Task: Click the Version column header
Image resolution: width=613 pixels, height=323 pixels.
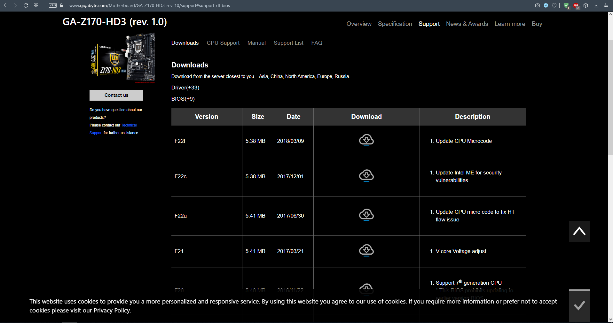Action: coord(207,117)
